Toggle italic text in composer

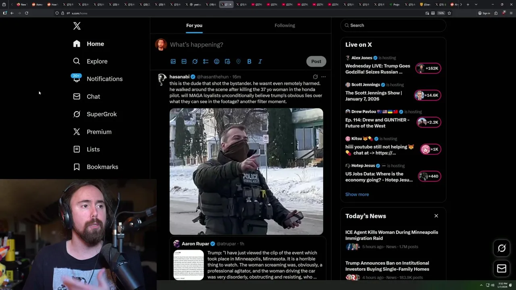pos(260,62)
